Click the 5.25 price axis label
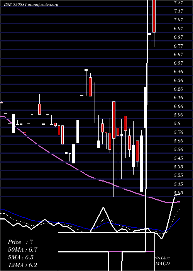 tap(178, 175)
